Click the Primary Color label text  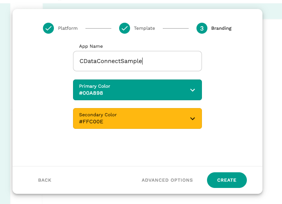tap(95, 86)
